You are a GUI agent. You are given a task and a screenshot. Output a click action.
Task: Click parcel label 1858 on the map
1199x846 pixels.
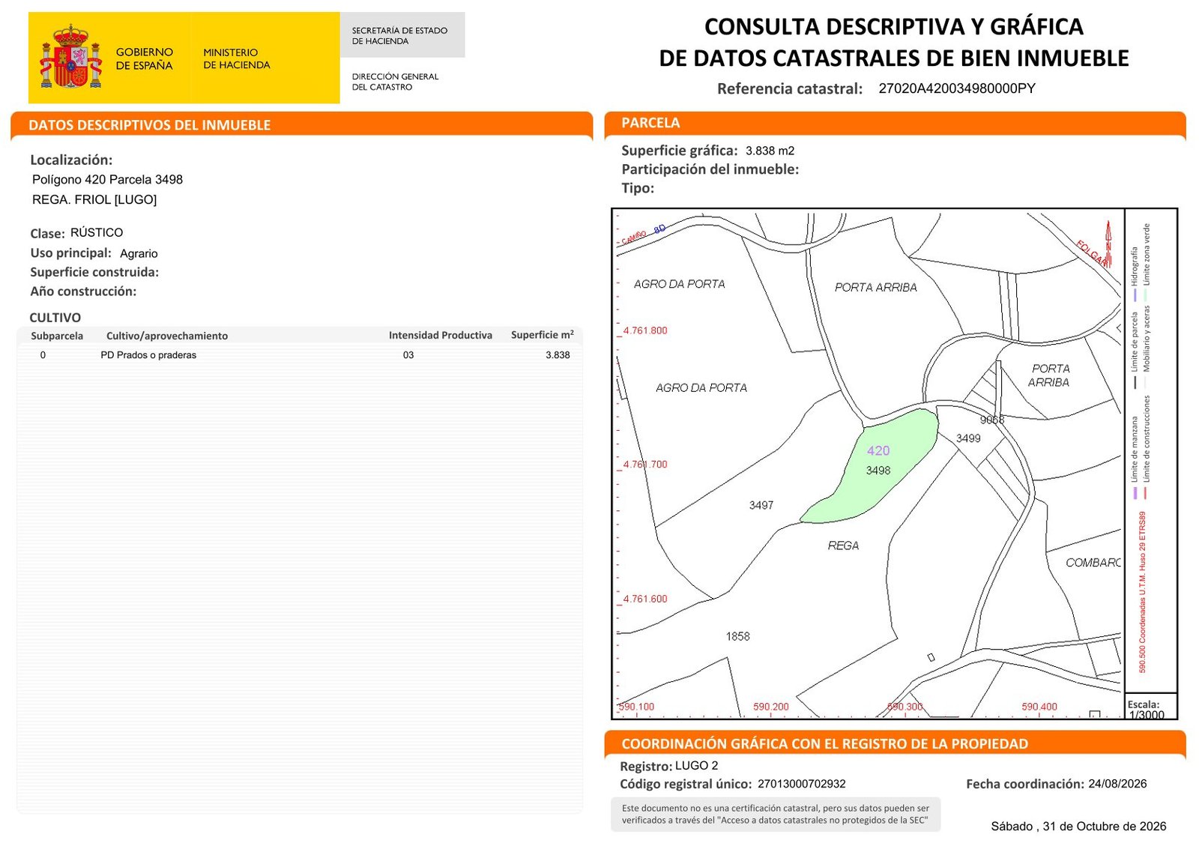pyautogui.click(x=737, y=636)
